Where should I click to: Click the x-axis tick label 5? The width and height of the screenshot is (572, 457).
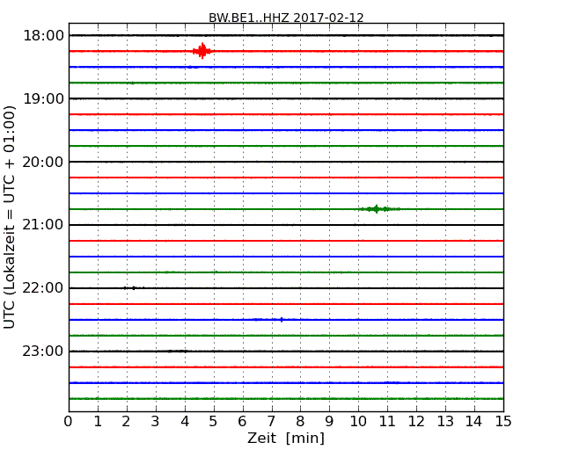[x=214, y=422]
